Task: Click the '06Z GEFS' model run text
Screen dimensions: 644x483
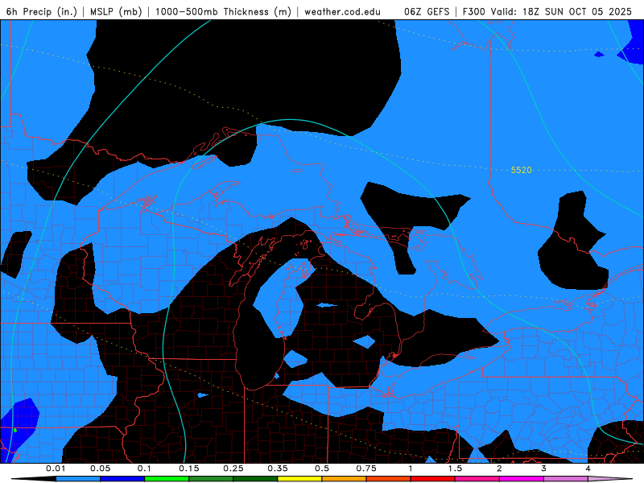Action: click(427, 11)
